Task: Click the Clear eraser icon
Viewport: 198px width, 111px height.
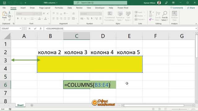Action: (151, 19)
